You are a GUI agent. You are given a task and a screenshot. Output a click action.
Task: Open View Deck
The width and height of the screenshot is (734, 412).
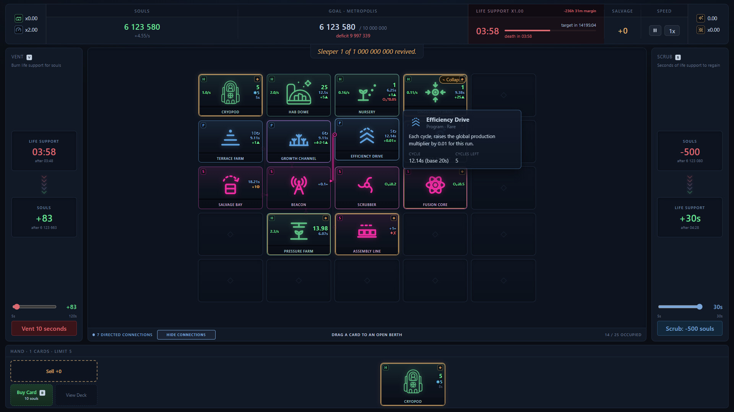click(x=76, y=395)
